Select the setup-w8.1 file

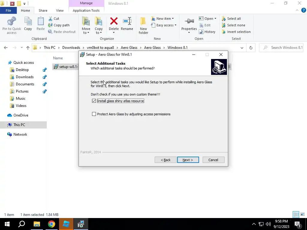pyautogui.click(x=66, y=67)
